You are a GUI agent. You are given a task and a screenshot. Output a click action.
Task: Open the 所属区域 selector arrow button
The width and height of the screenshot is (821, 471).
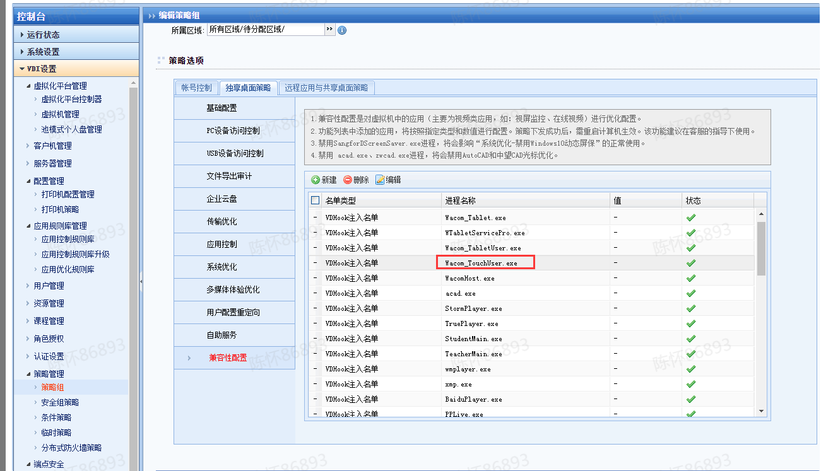[x=330, y=30]
